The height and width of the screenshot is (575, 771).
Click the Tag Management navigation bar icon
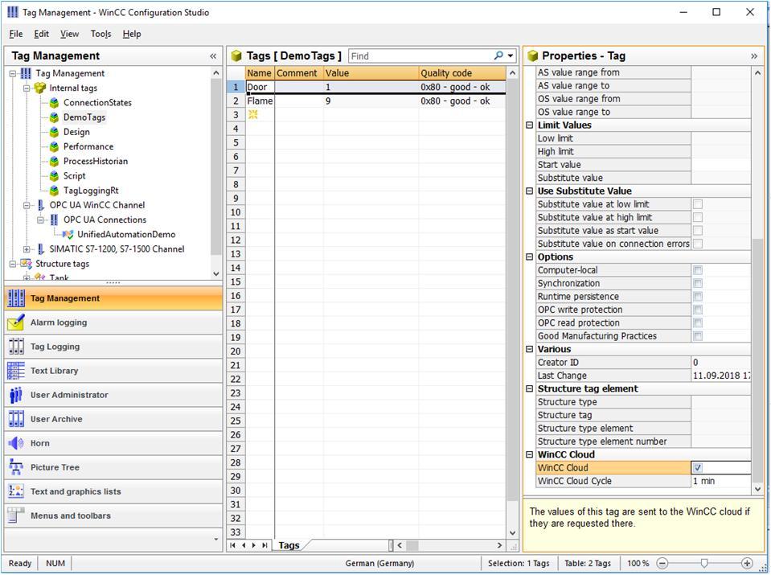[16, 298]
